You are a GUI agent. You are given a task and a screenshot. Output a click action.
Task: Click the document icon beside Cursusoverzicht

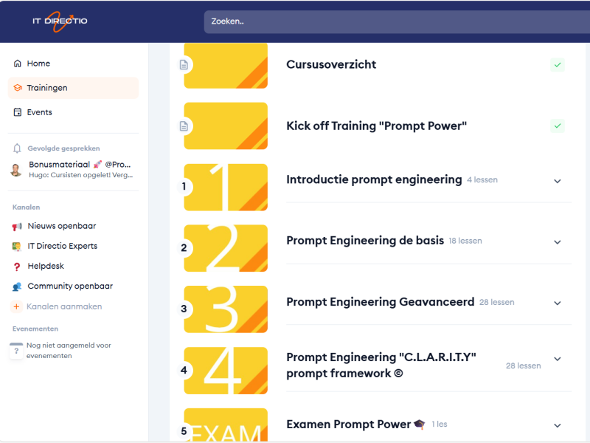[184, 65]
